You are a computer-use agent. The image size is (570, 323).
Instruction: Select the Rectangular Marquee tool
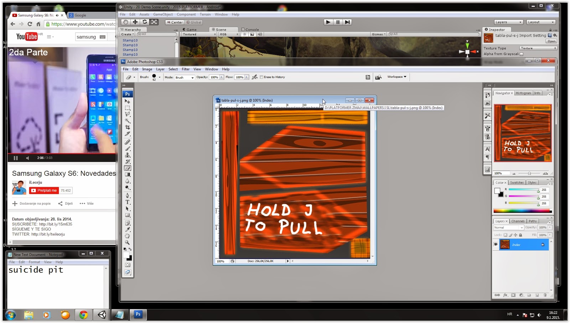(128, 108)
